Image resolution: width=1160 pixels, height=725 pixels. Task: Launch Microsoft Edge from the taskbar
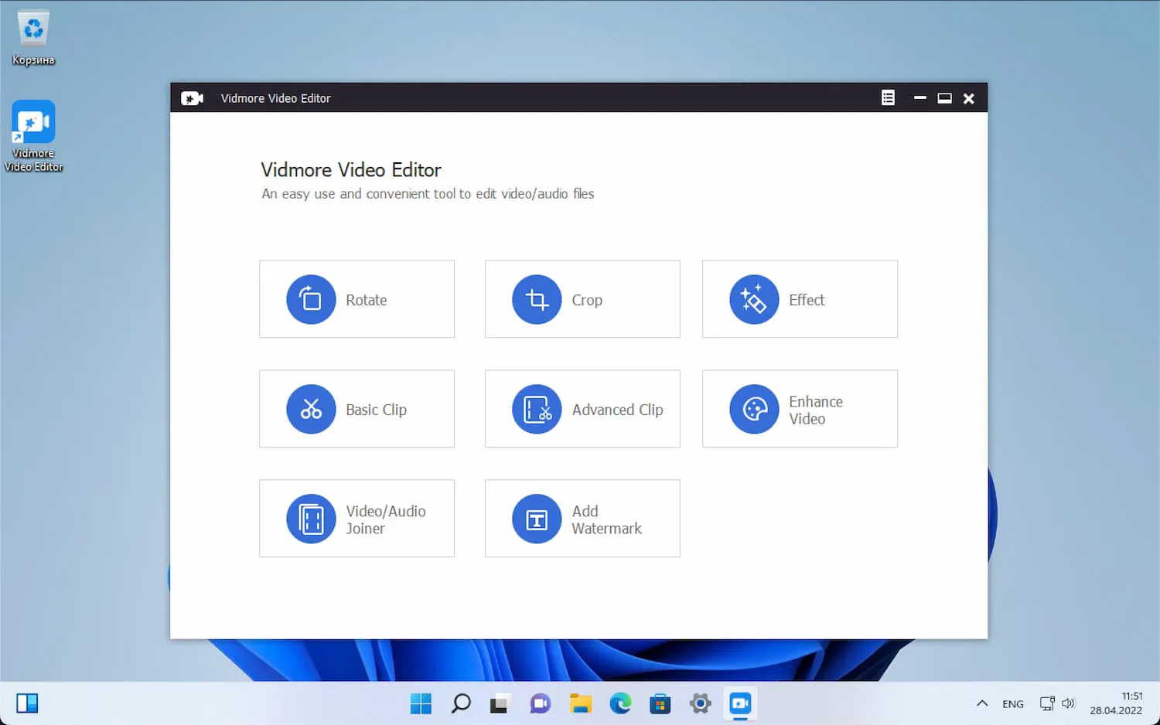pyautogui.click(x=620, y=703)
